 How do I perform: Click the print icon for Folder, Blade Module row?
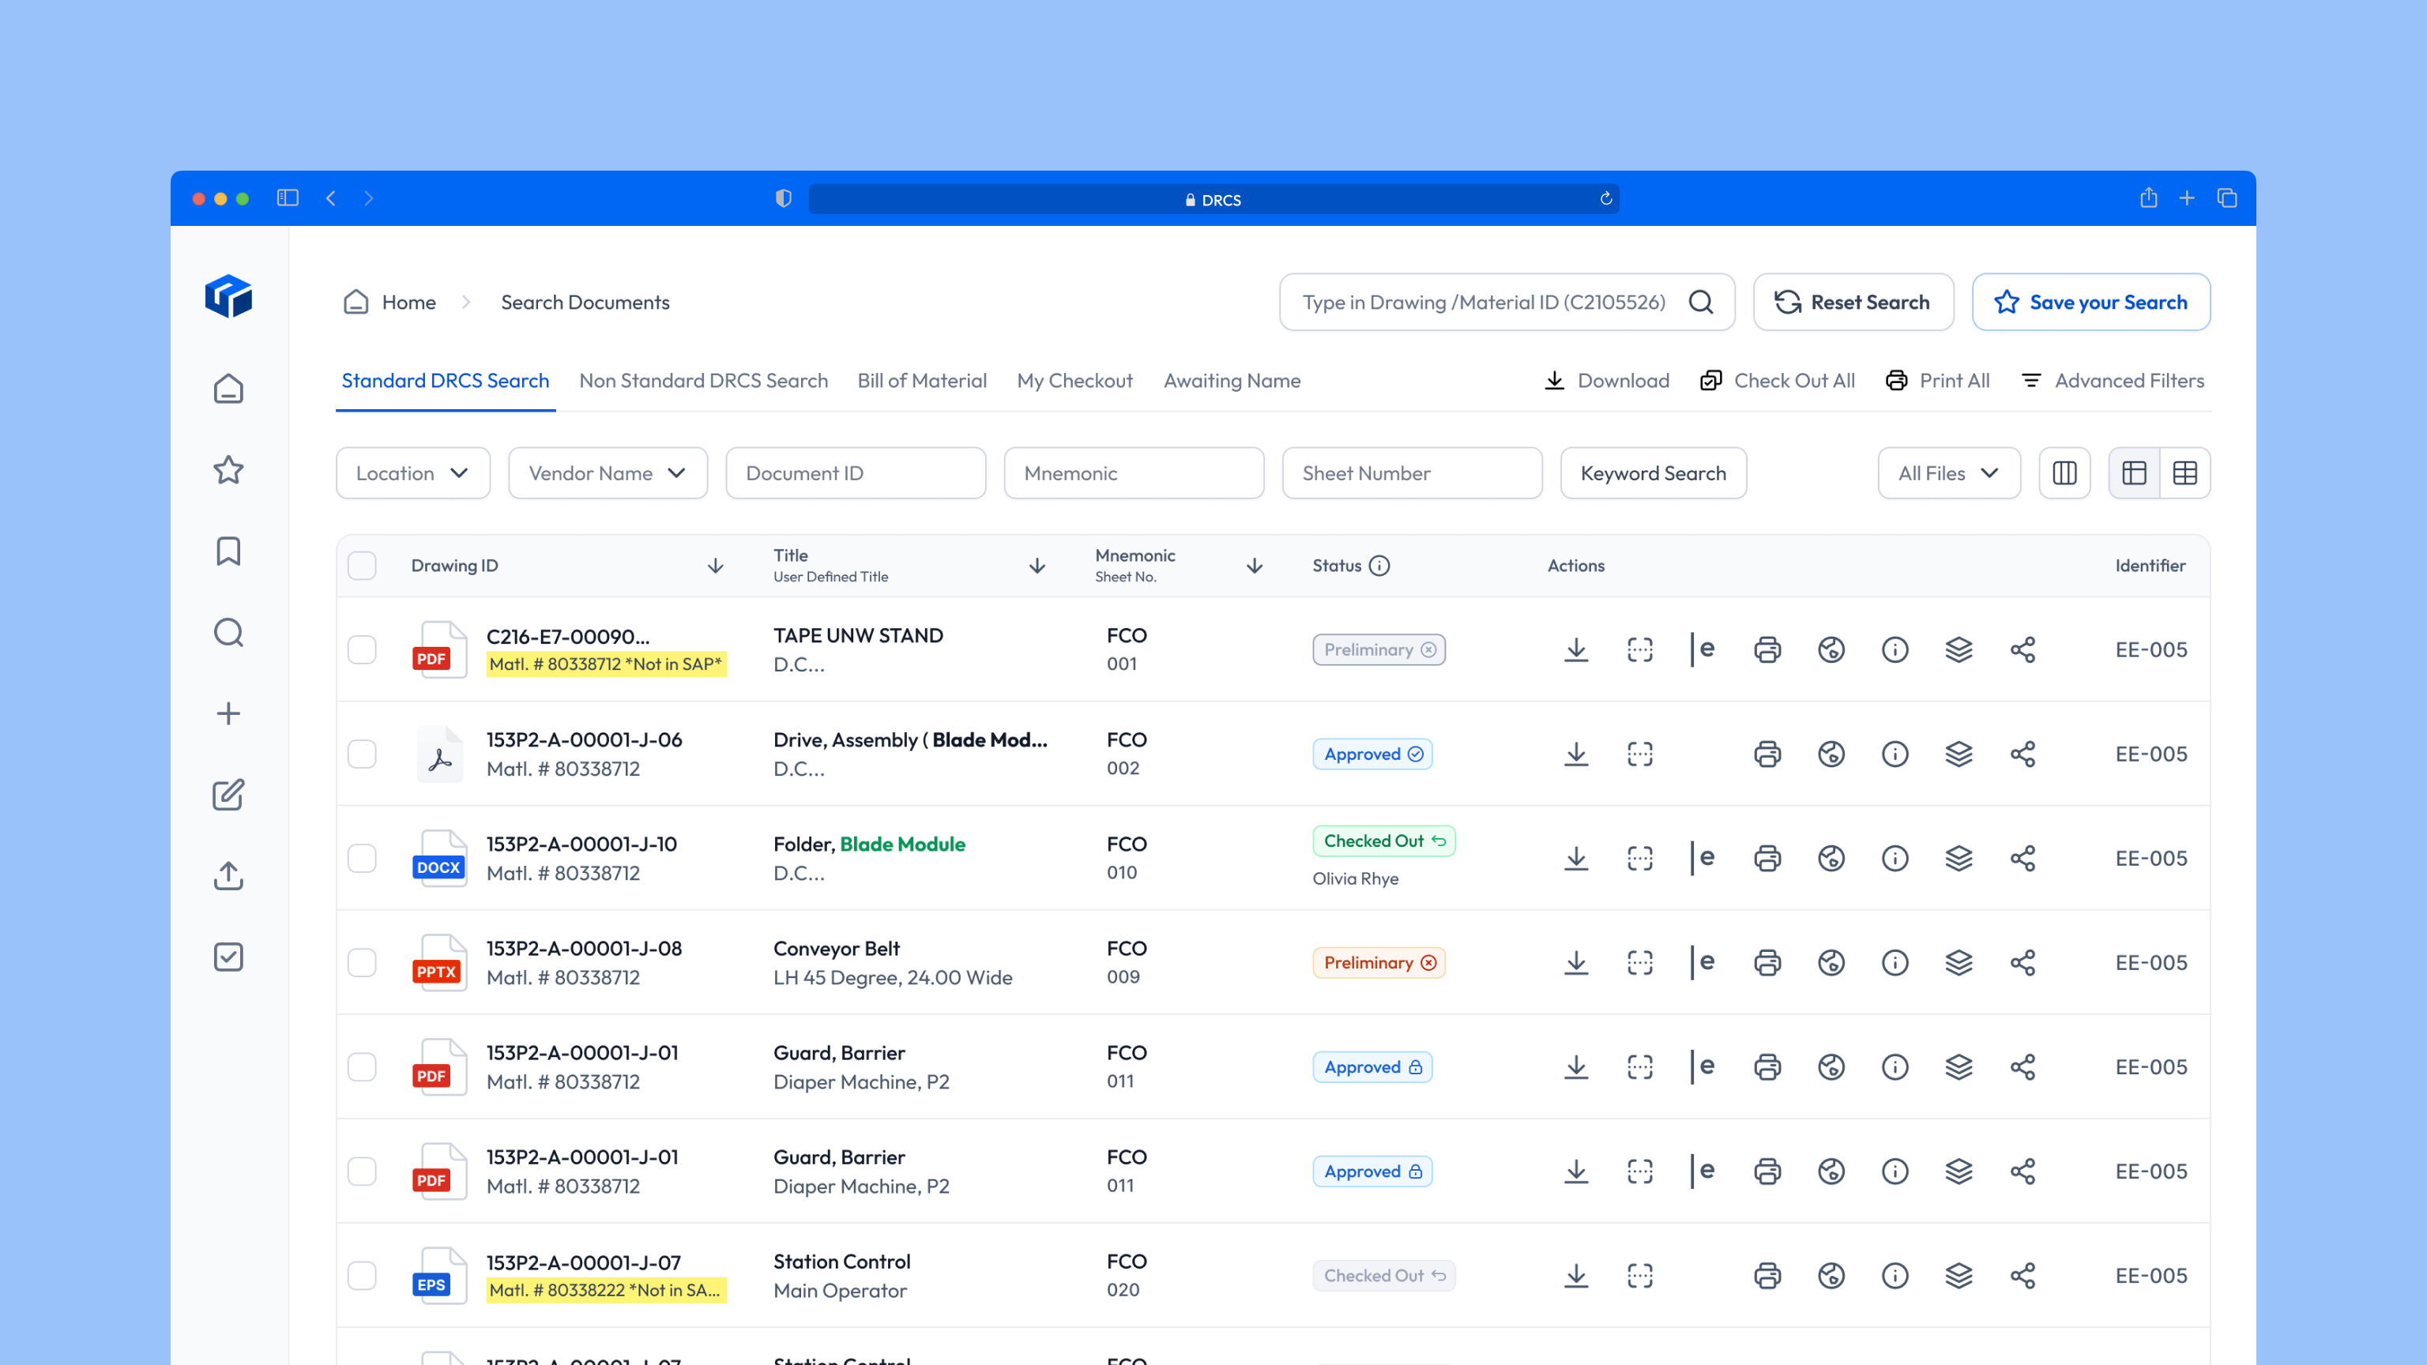(1767, 858)
